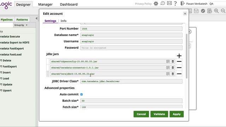Click the validate pipeline checkmark badge icon
Viewport: 226px width, 127px height.
[203, 11]
